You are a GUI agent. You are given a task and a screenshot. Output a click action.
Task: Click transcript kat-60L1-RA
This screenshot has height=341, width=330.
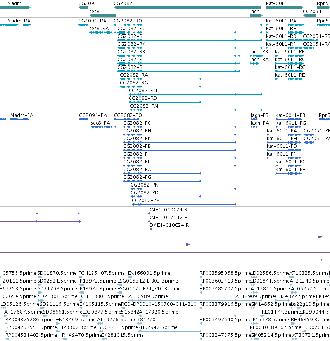click(x=282, y=21)
